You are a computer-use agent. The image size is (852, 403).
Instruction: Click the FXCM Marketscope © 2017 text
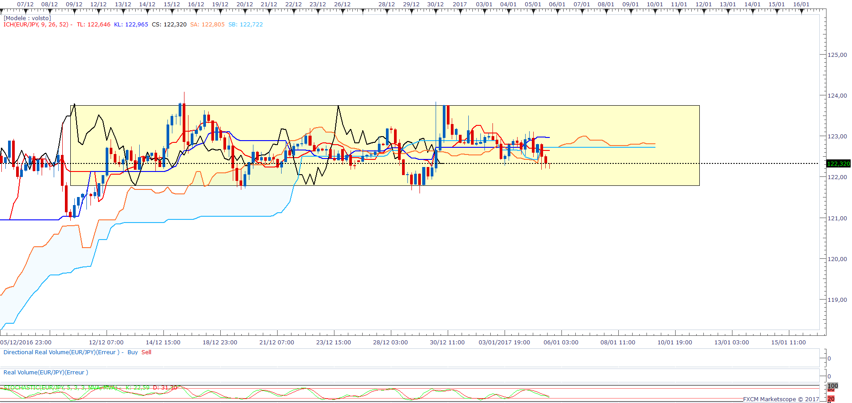point(781,399)
